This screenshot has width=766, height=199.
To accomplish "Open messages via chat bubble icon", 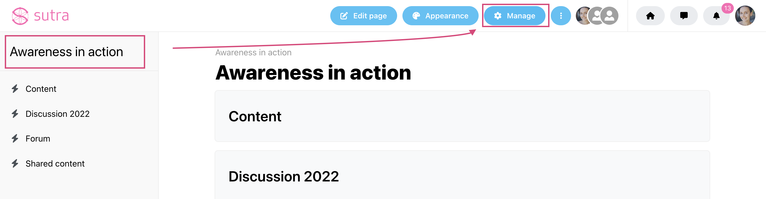I will [684, 16].
